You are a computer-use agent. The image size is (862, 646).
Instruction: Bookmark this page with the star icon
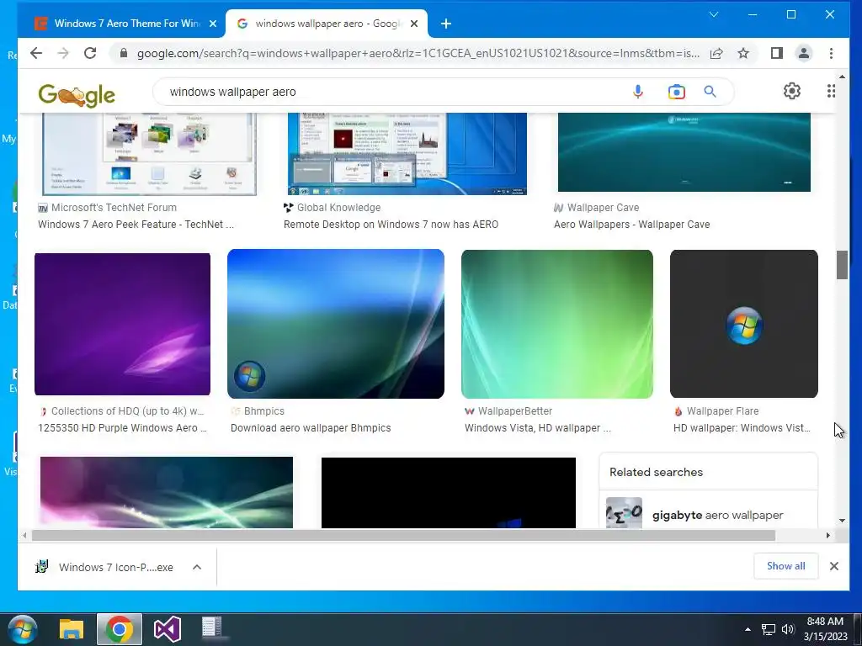pos(743,53)
